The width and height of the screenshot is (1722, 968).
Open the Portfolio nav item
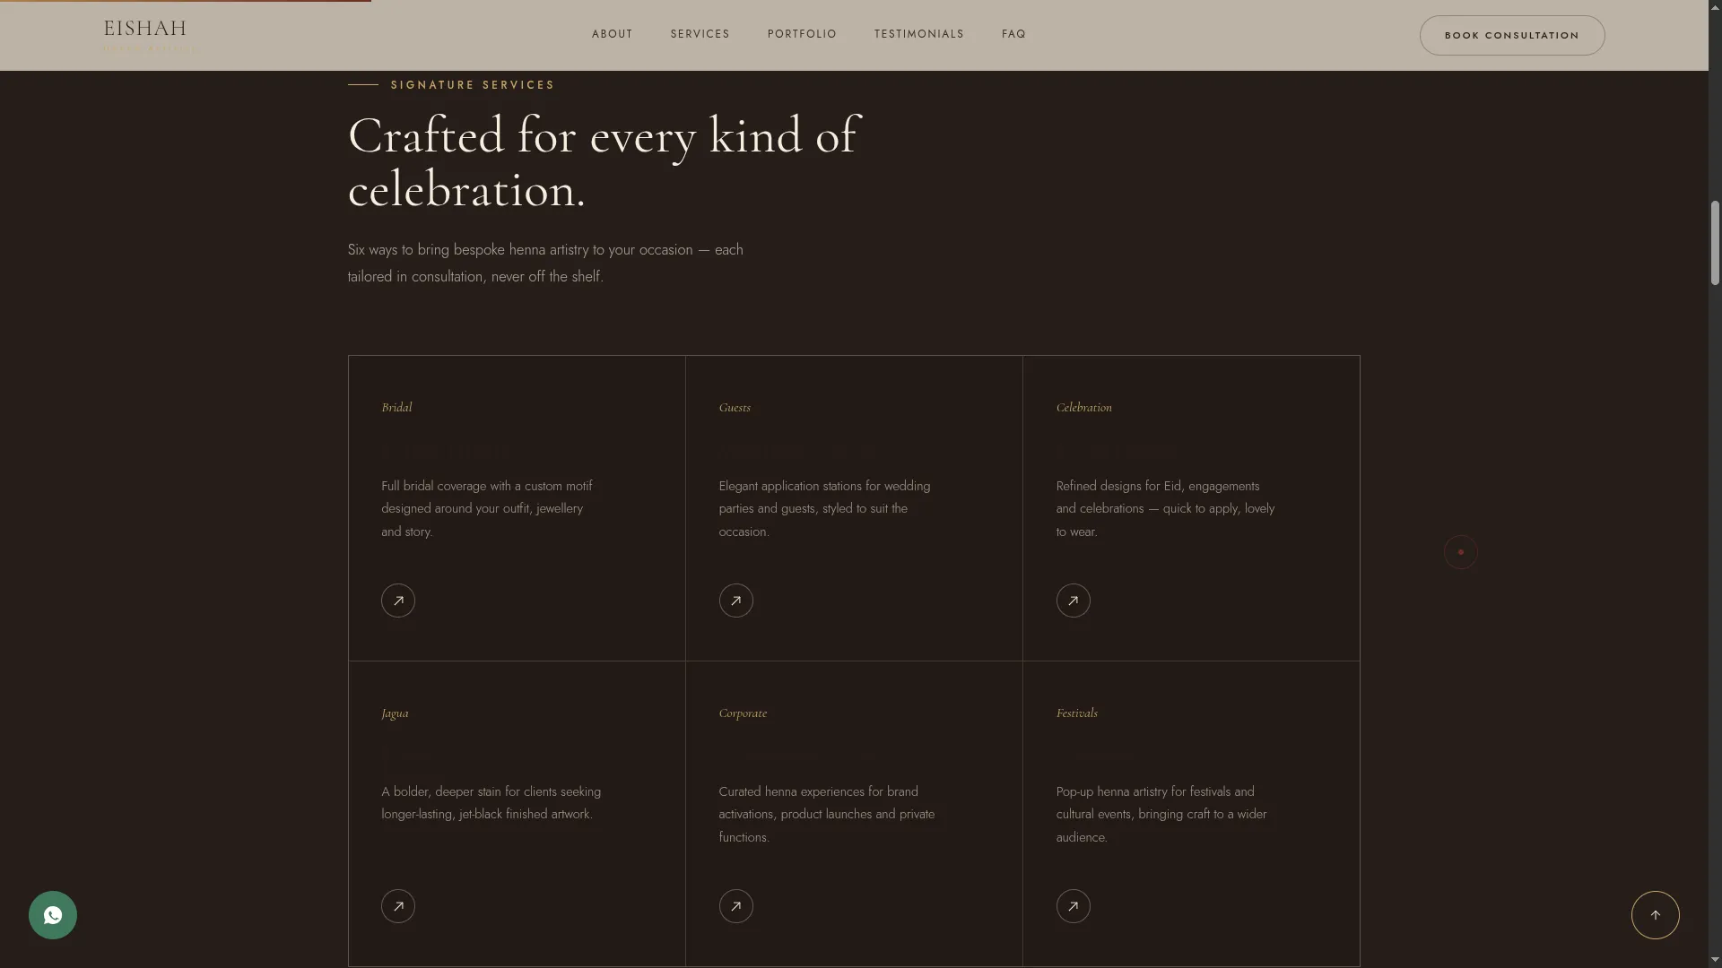[802, 34]
